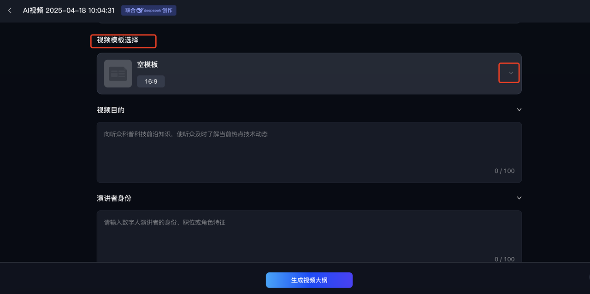Click the 0 / 100 counter under 演讲者身份
This screenshot has height=294, width=590.
[505, 259]
